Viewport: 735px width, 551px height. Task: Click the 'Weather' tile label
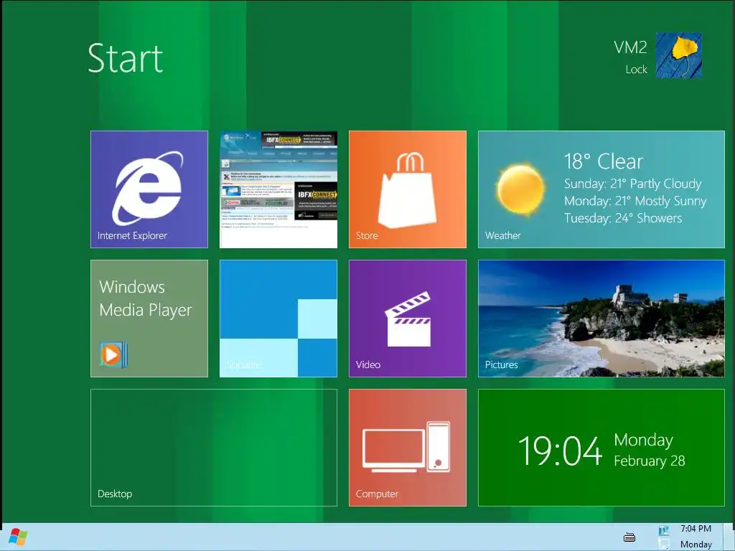(x=503, y=235)
